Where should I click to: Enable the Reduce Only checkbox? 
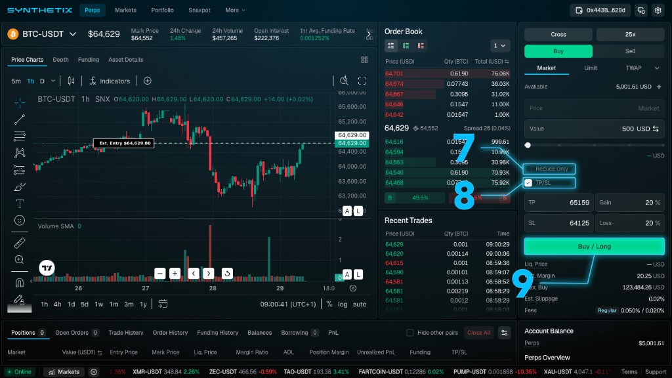530,169
